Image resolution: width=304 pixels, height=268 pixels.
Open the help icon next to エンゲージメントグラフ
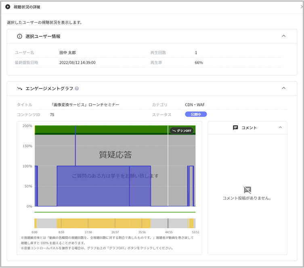[x=77, y=89]
